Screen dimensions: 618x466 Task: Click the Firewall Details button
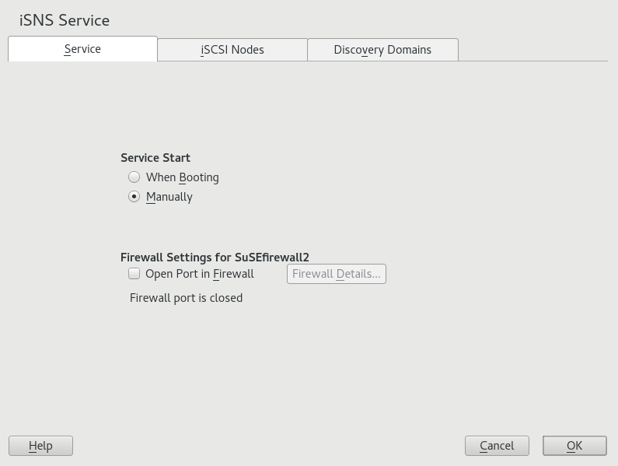tap(336, 274)
